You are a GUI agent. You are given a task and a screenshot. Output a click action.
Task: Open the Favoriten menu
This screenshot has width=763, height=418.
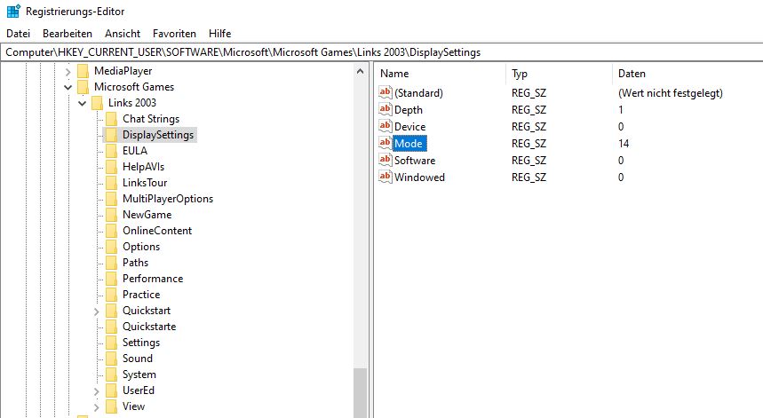click(x=174, y=34)
